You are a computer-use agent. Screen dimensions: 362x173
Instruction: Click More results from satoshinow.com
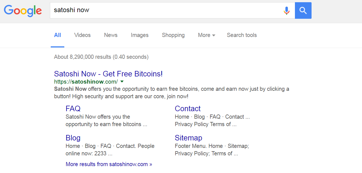coord(109,164)
